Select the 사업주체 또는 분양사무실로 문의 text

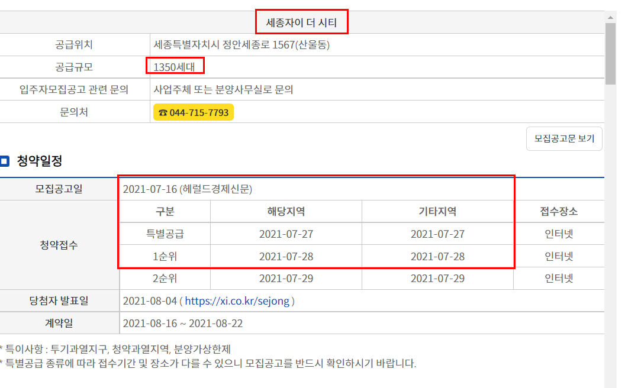[x=223, y=90]
